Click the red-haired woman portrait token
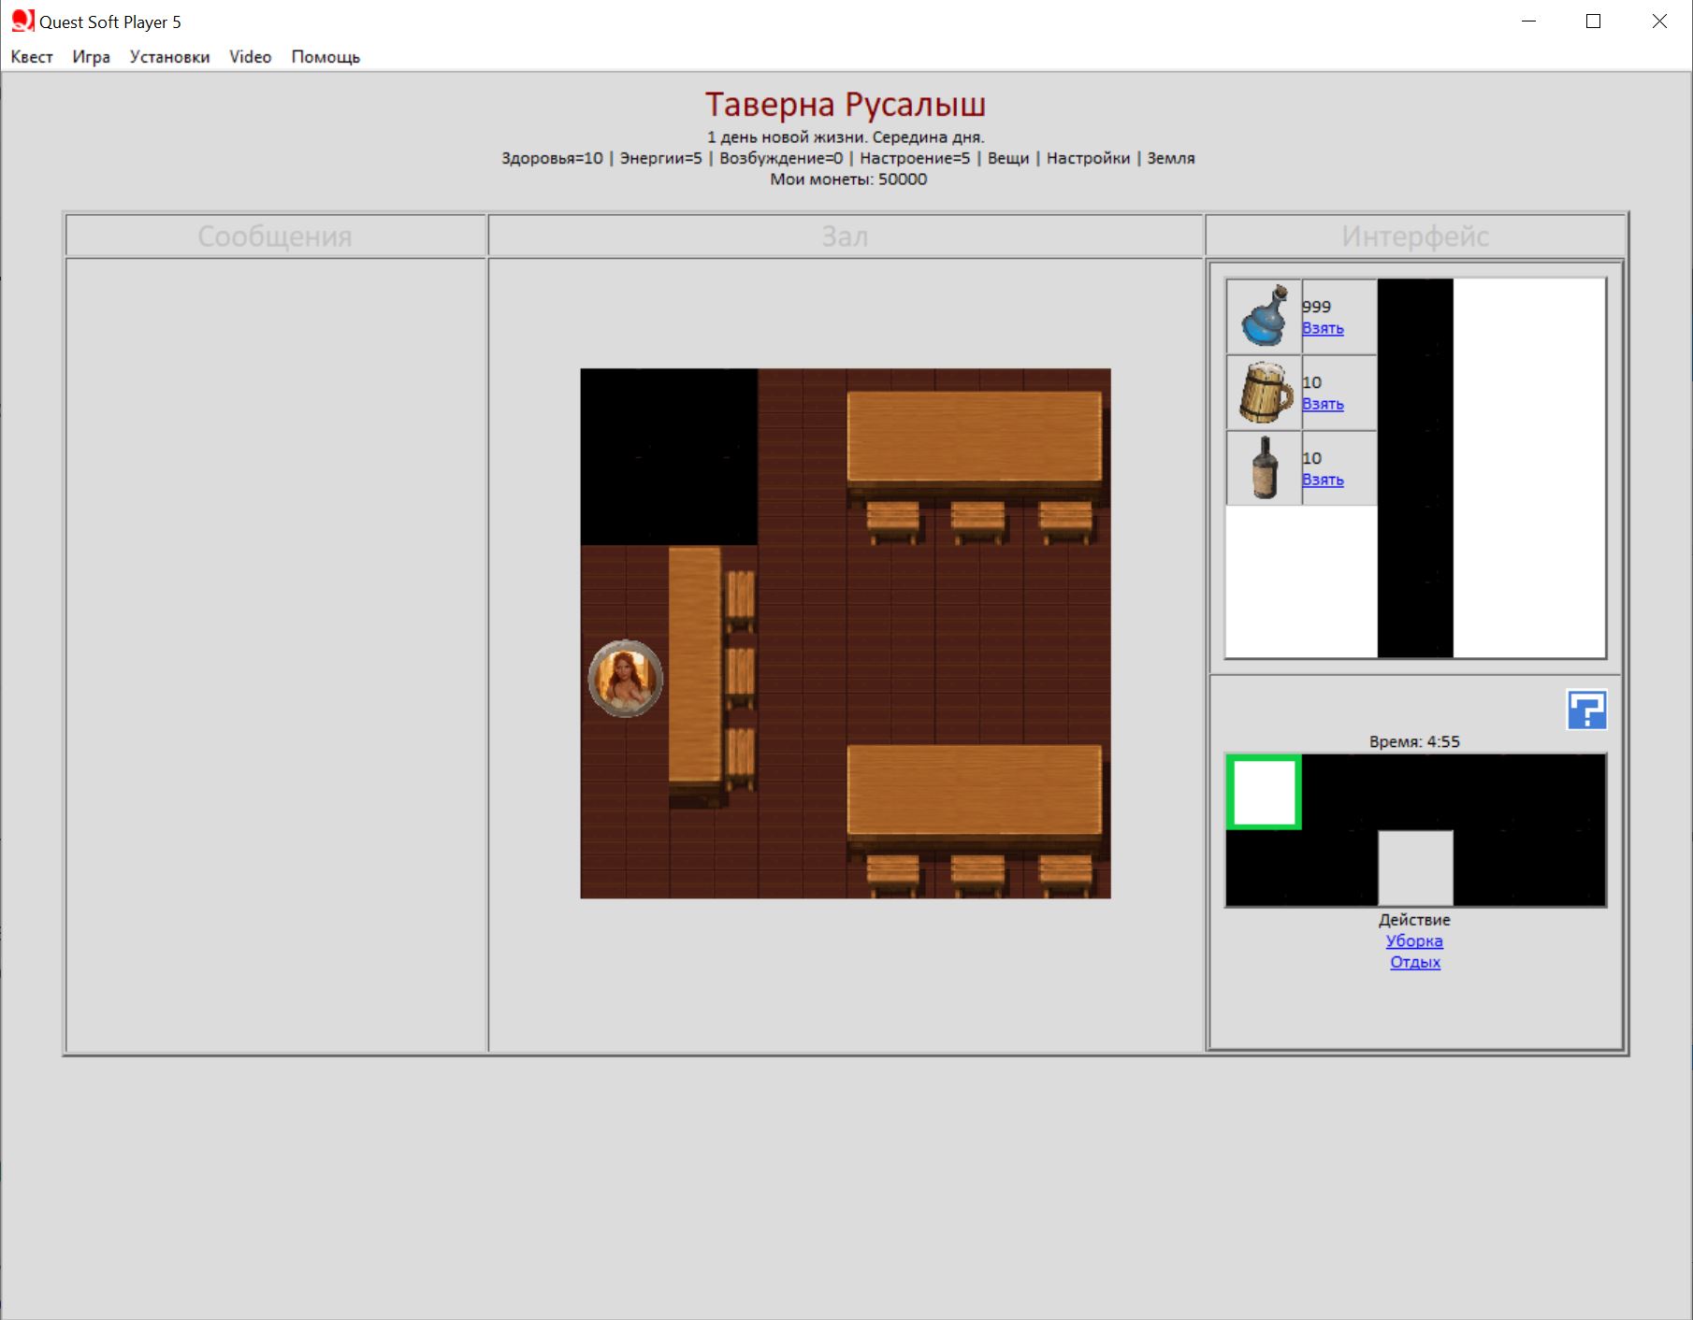 (x=626, y=678)
